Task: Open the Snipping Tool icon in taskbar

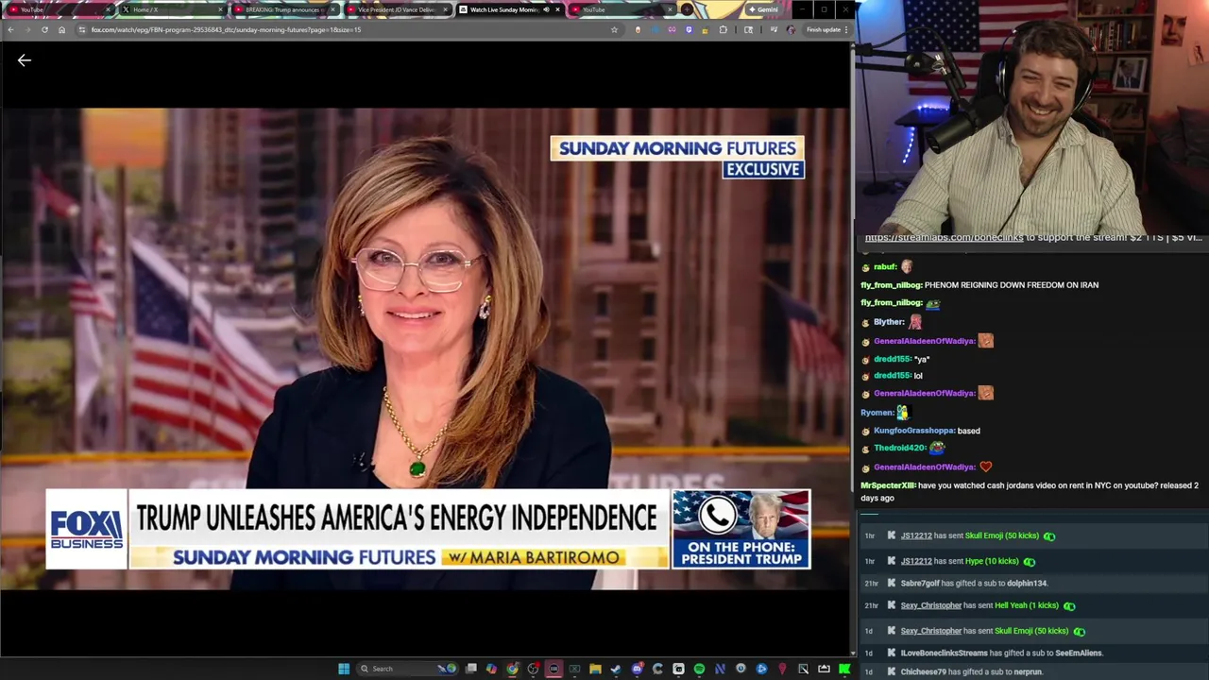Action: [803, 669]
